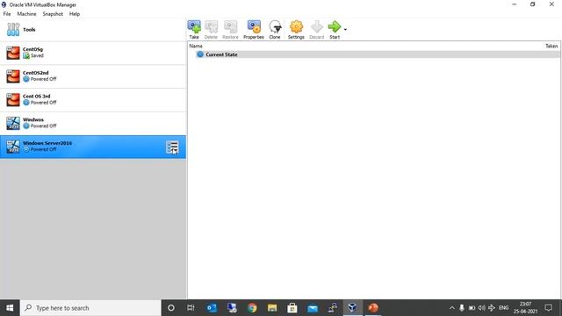Open the clock and date flyout

tap(525, 308)
